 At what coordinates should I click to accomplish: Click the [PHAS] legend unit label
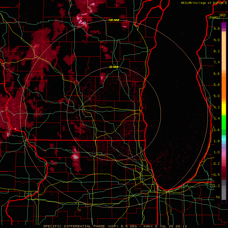coord(214,17)
